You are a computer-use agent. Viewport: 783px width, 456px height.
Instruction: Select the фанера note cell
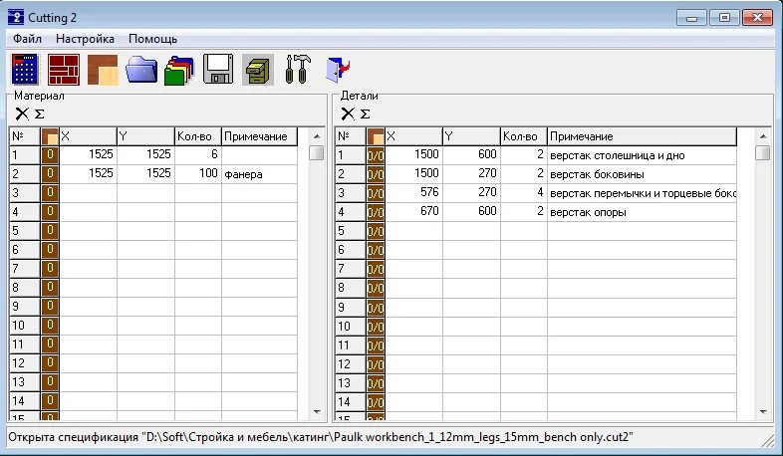click(259, 174)
